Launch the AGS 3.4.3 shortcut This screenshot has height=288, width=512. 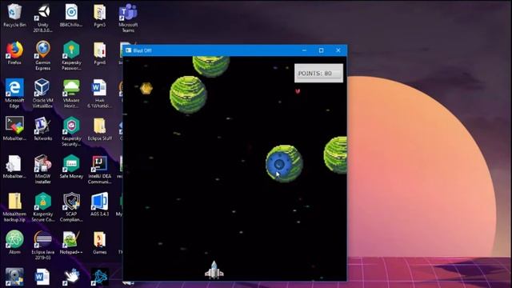99,204
